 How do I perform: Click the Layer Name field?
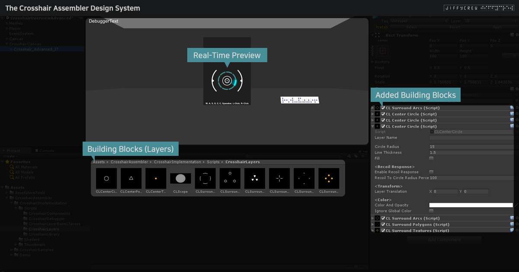pyautogui.click(x=471, y=138)
